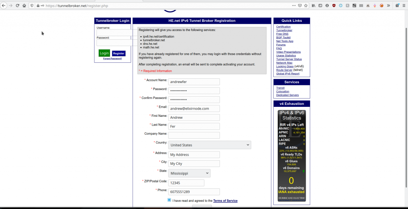The height and width of the screenshot is (209, 408).
Task: Open the Library bookshelf icon
Action: [x=314, y=6]
